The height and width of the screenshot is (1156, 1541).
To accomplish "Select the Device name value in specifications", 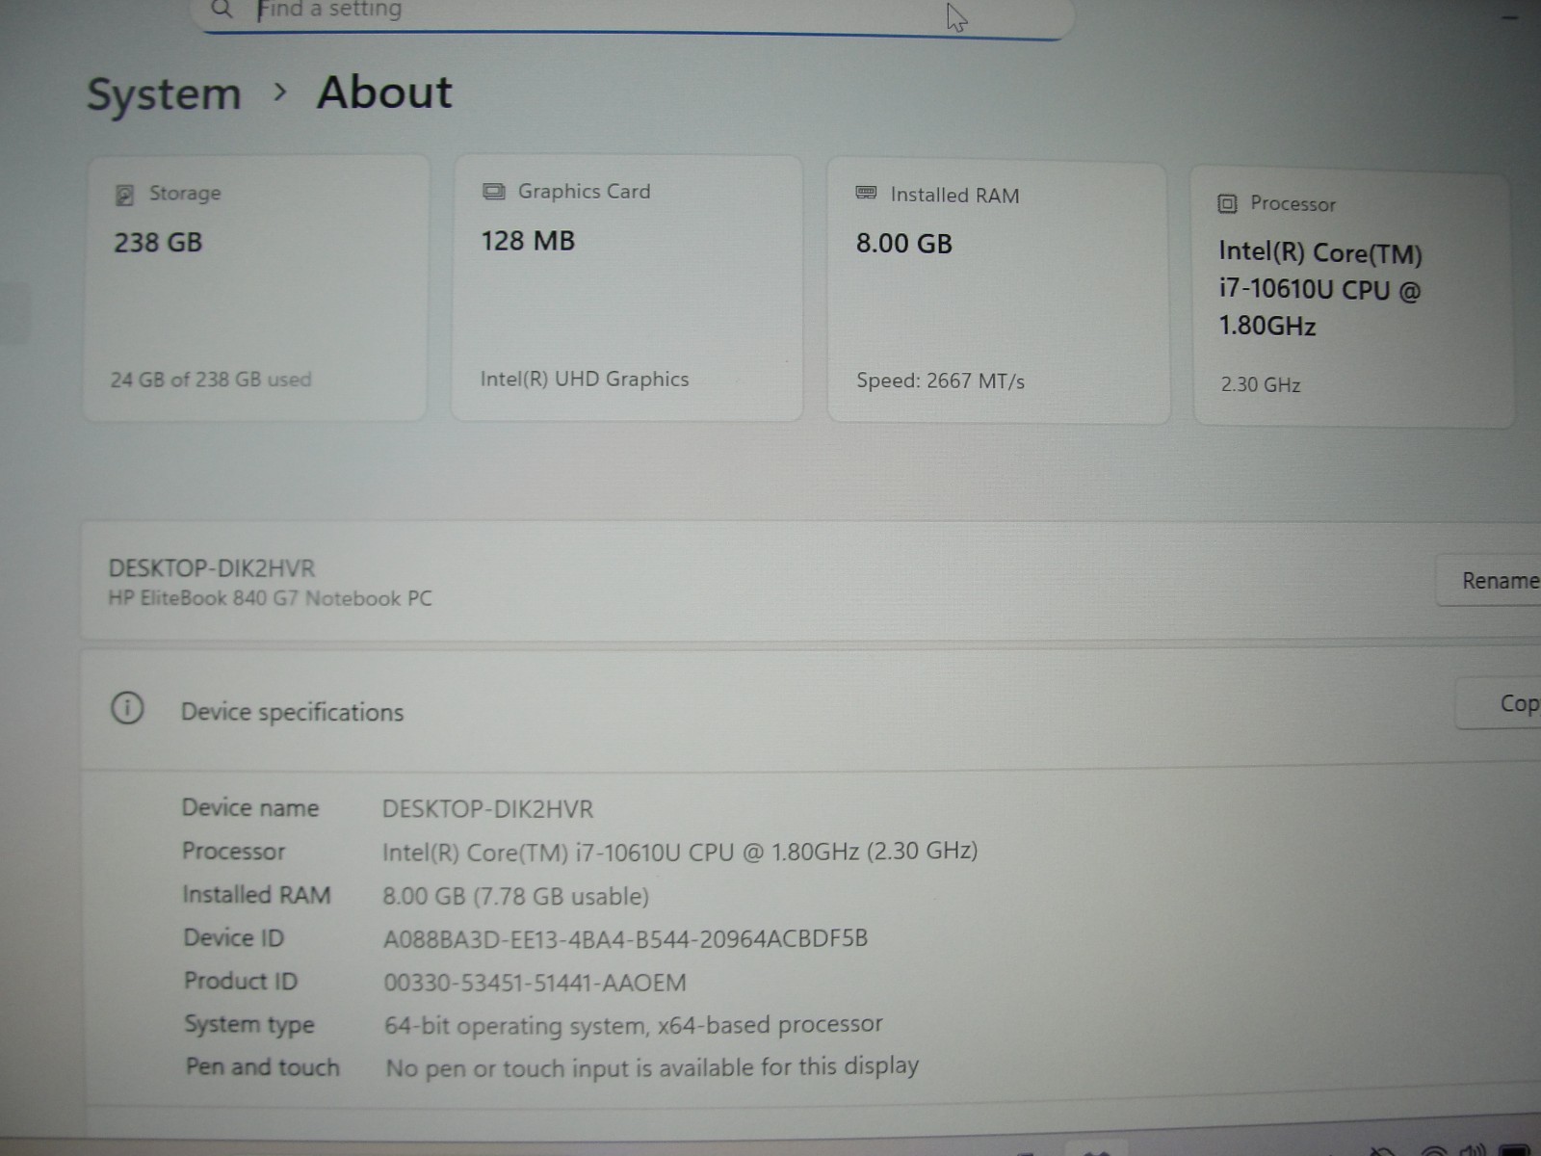I will pos(487,808).
